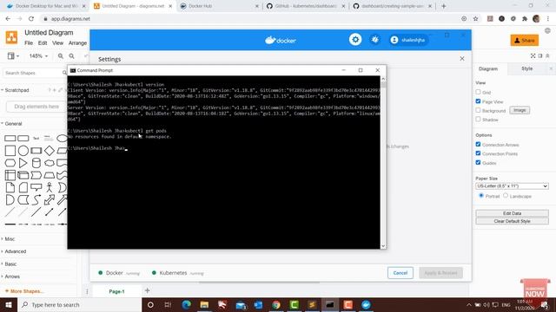Toggle the Shadow checkbox

478,120
